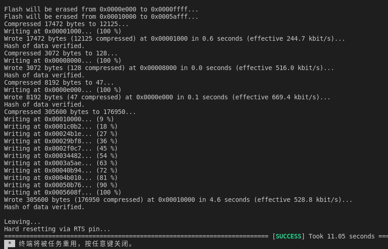This screenshot has width=388, height=249.
Task: Click the 'Flash will be erased from 0x00010000' line
Action: [x=101, y=16]
